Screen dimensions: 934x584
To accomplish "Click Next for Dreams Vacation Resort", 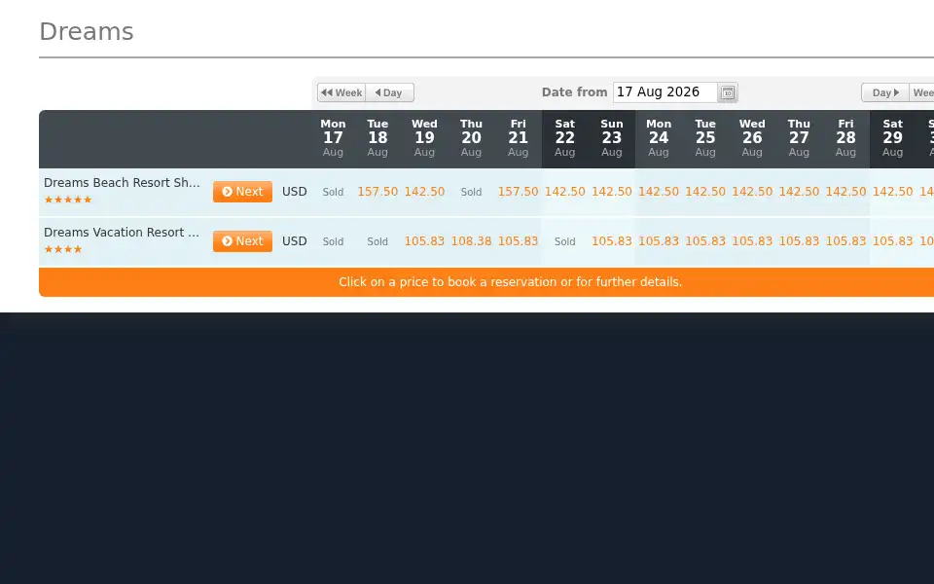I will [242, 240].
